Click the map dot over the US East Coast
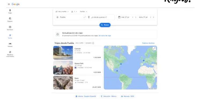Screen dimensions: 201x100 [121, 64]
